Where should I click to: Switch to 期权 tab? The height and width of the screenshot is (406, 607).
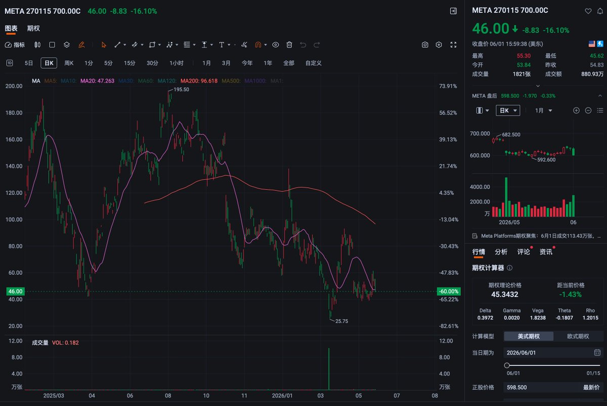[33, 28]
